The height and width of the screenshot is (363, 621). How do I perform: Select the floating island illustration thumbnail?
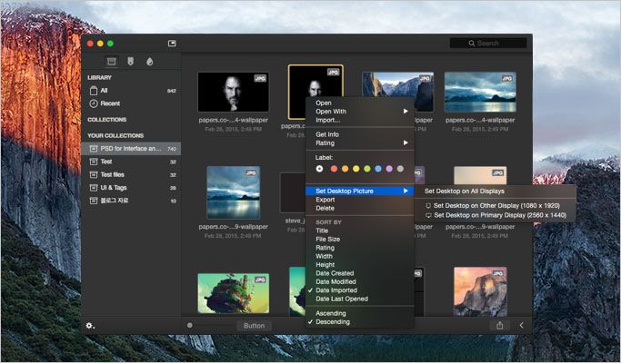(x=234, y=293)
